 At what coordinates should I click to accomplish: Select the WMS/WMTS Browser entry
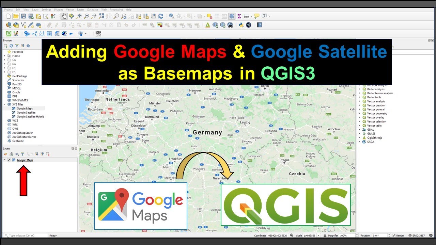pos(20,100)
